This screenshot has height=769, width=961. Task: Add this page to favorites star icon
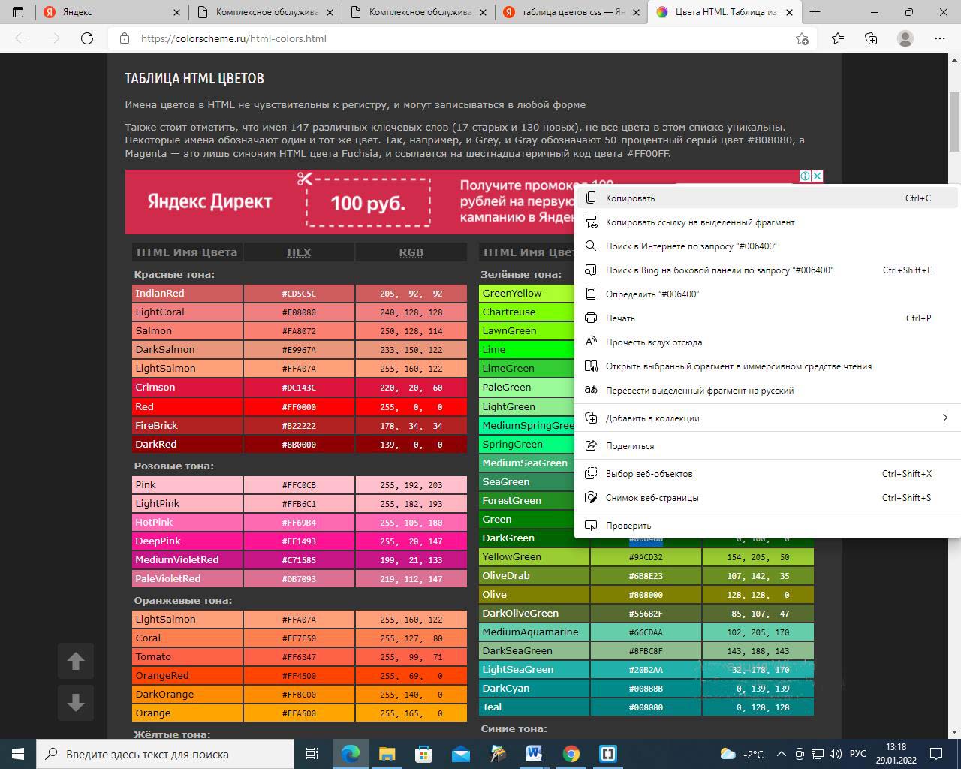point(802,38)
